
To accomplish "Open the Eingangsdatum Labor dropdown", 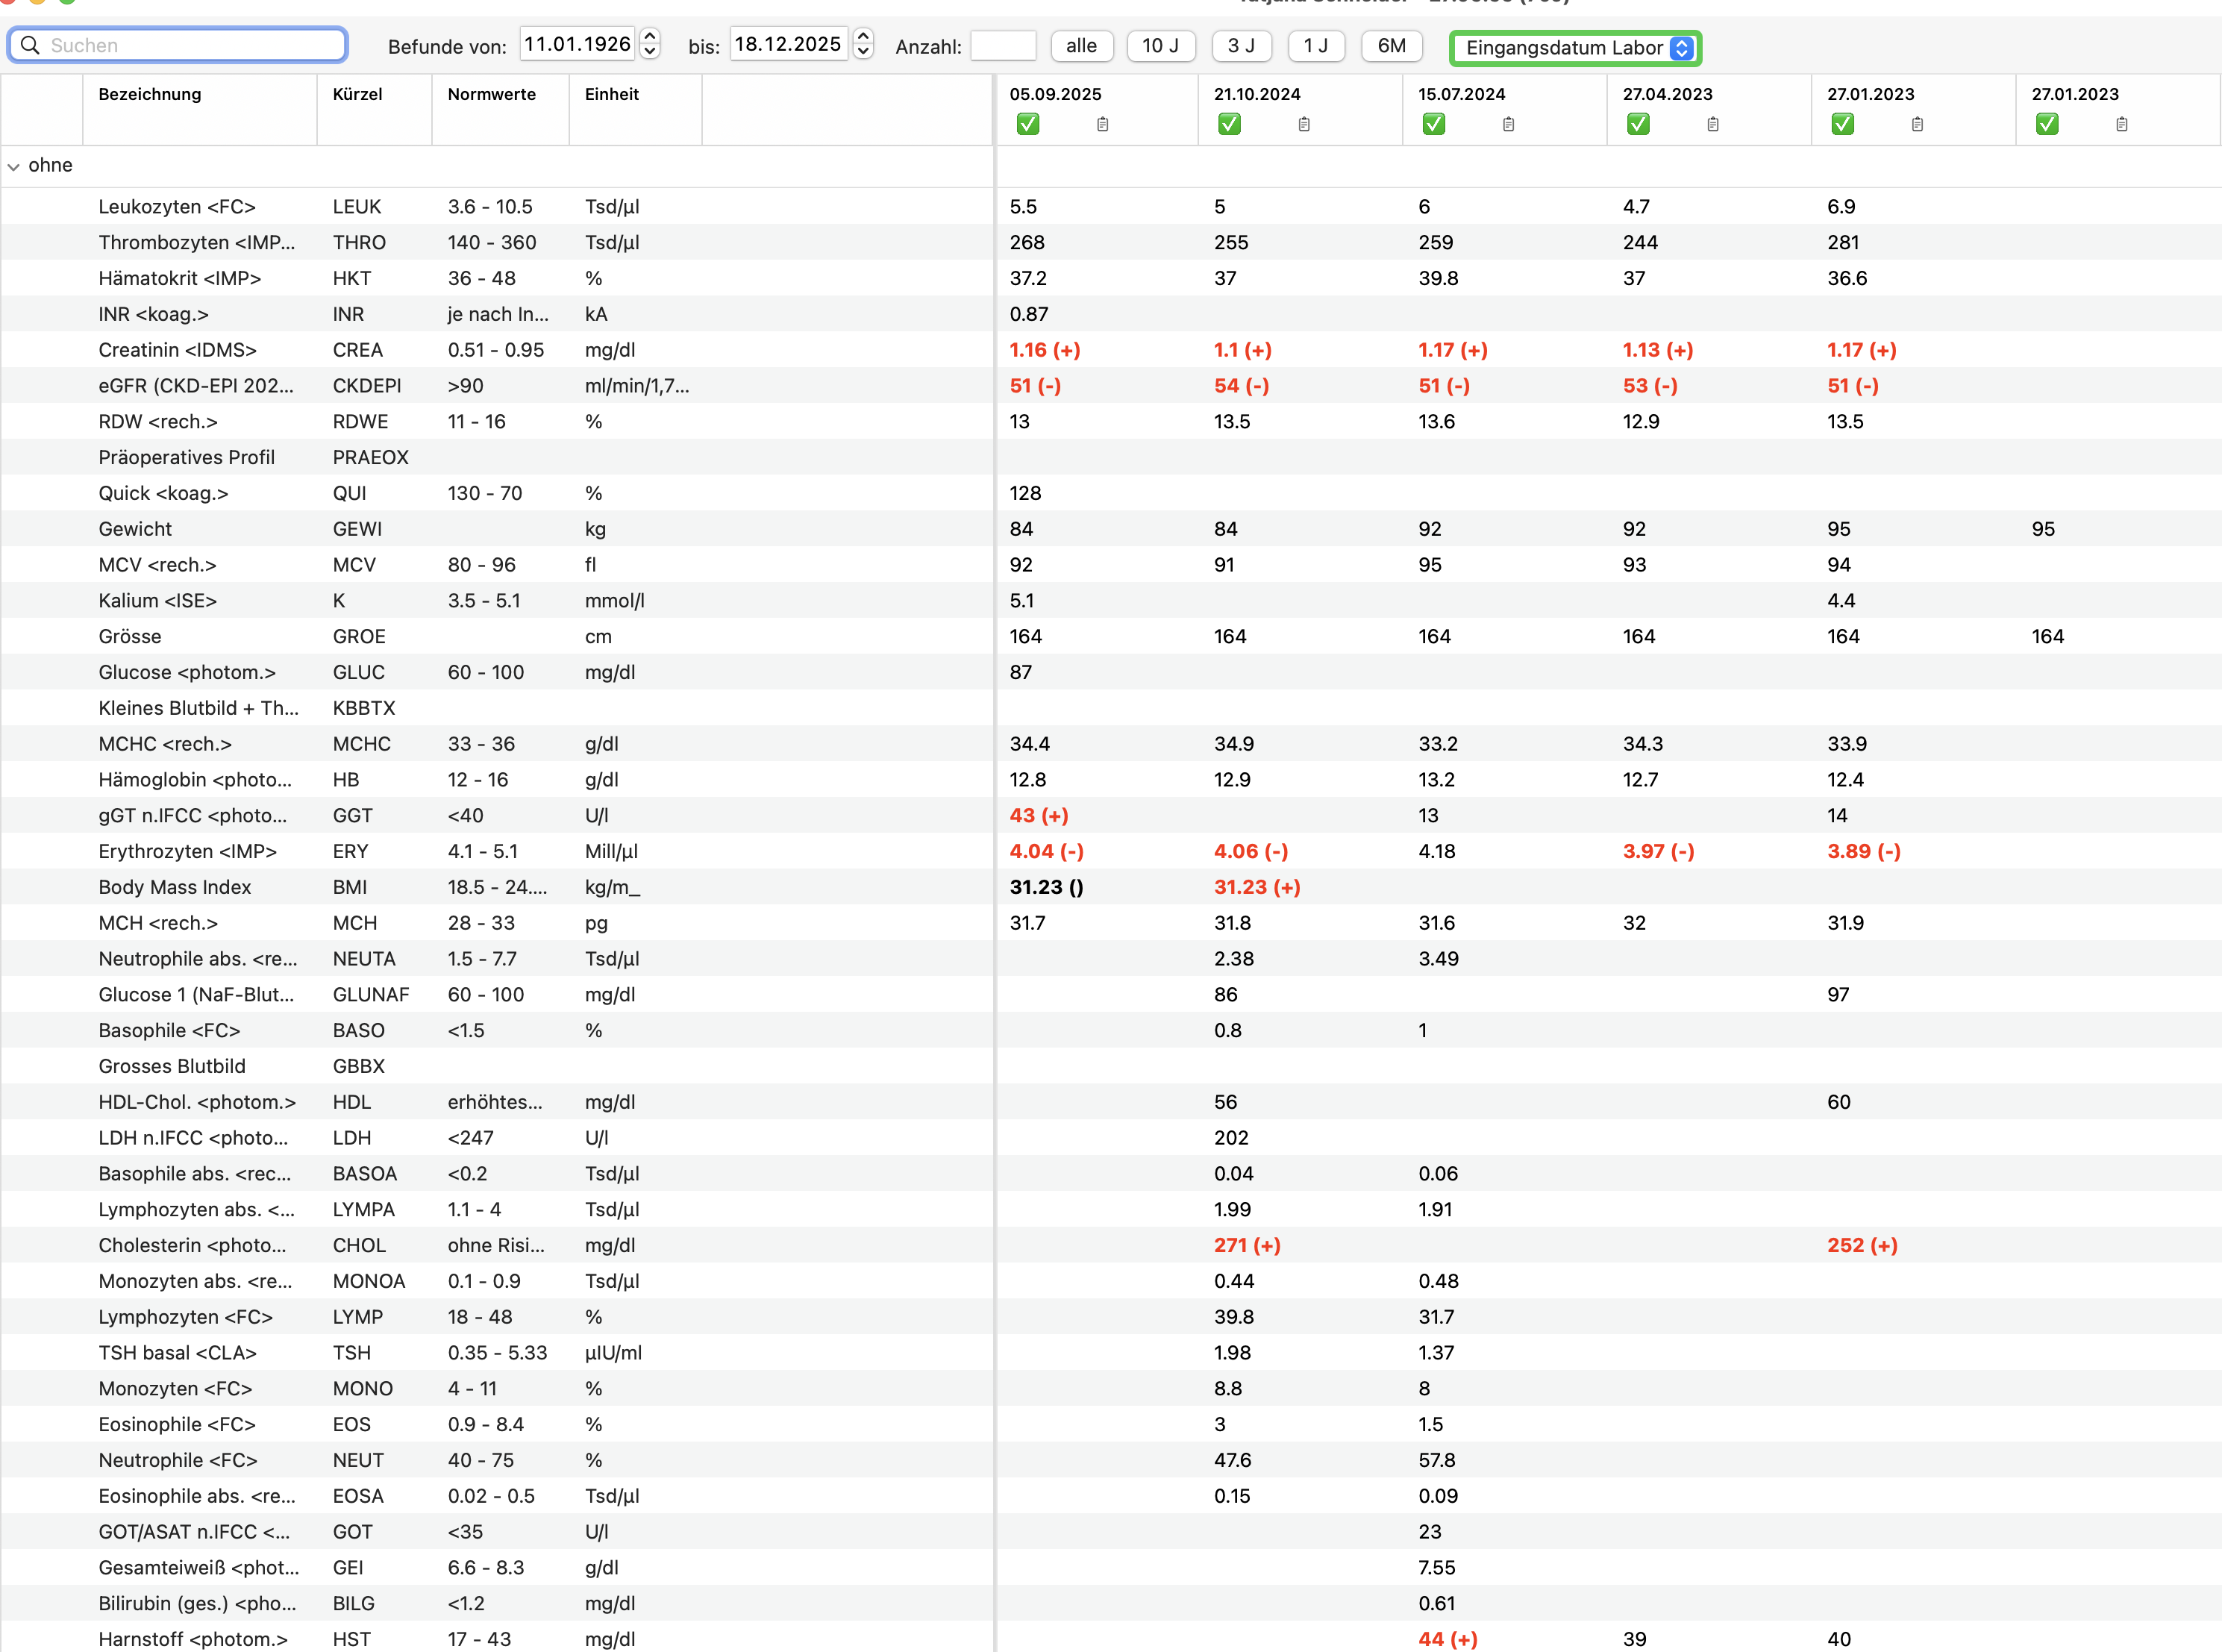I will tap(1576, 47).
